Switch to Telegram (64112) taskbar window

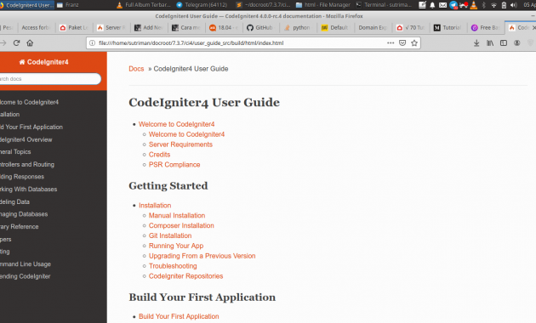pyautogui.click(x=202, y=5)
